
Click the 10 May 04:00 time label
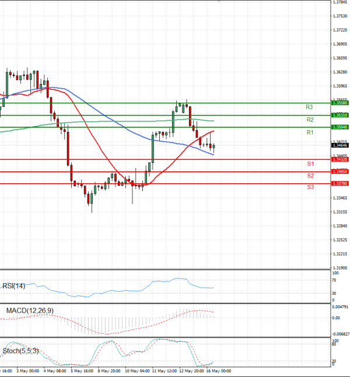137,371
